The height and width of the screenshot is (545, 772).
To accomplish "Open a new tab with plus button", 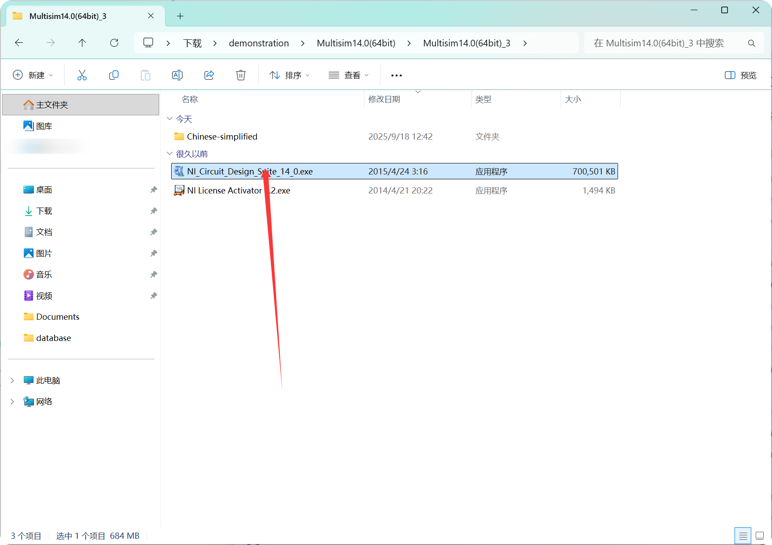I will pos(180,16).
